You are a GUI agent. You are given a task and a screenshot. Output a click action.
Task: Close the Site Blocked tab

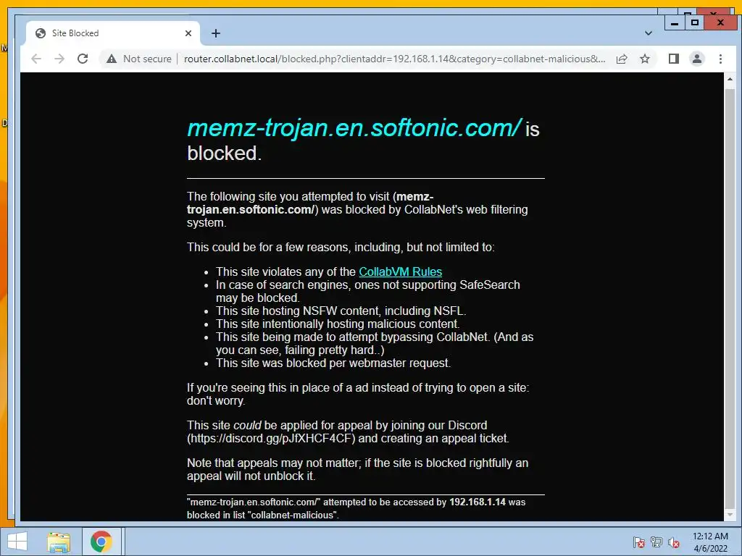tap(188, 33)
